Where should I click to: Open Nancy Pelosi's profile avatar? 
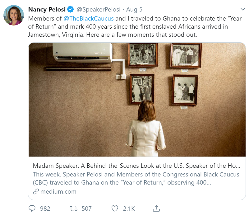(14, 15)
